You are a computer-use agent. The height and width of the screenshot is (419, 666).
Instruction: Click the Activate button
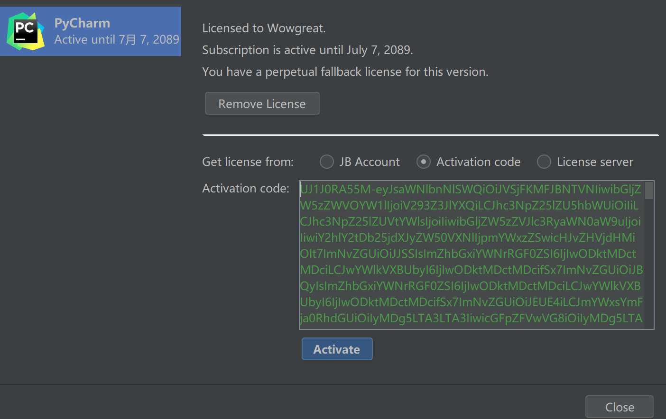[x=337, y=349]
